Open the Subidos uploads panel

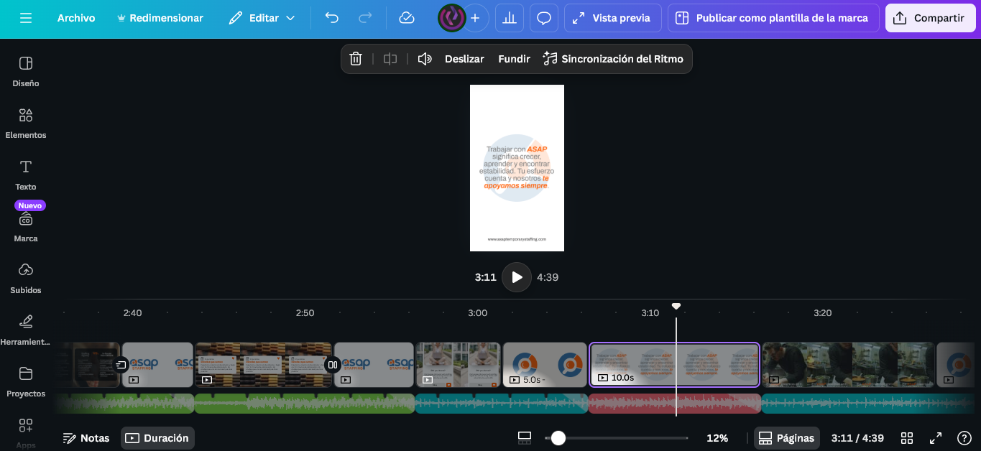(x=26, y=278)
